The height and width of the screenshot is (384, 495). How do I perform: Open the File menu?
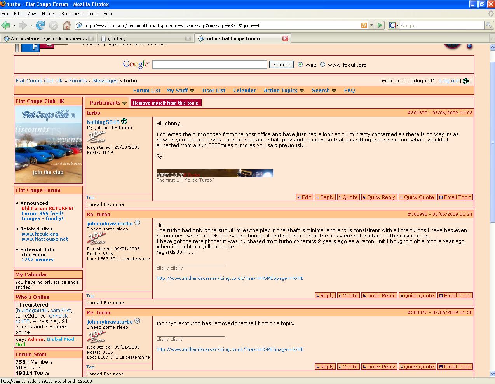[5, 14]
